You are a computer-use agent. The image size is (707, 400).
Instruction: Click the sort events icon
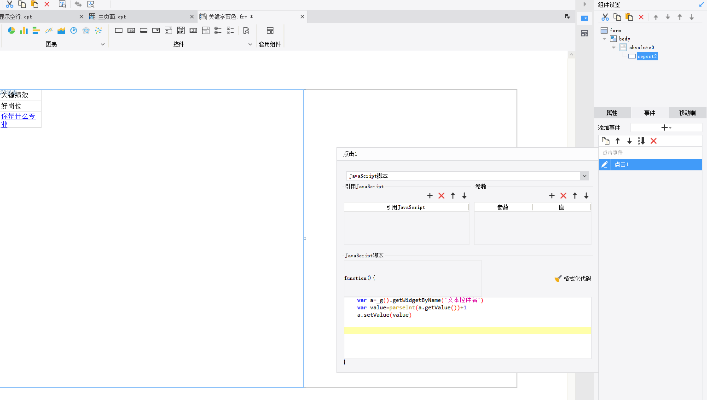click(x=641, y=141)
